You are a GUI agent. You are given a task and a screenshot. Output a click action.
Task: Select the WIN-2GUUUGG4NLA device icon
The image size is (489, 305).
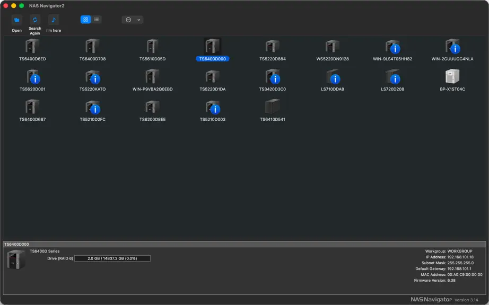click(452, 47)
